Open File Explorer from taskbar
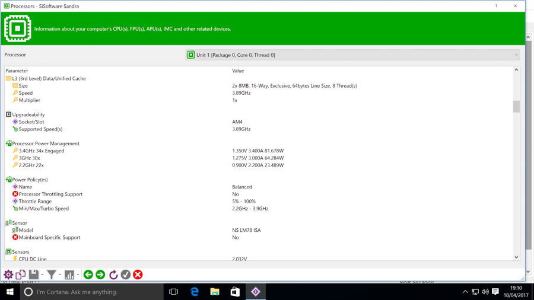Viewport: 534px width, 300px height. [x=215, y=292]
